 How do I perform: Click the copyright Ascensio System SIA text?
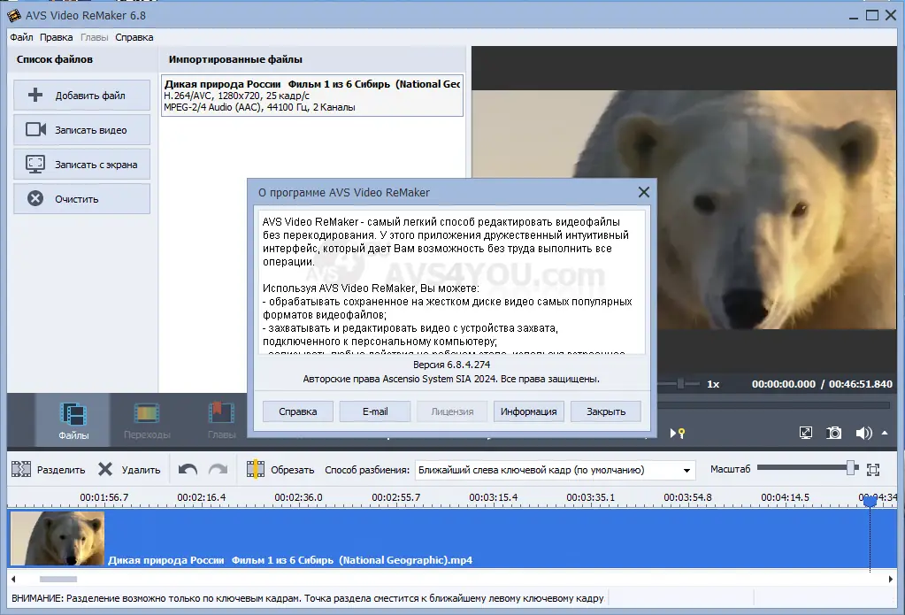[451, 379]
